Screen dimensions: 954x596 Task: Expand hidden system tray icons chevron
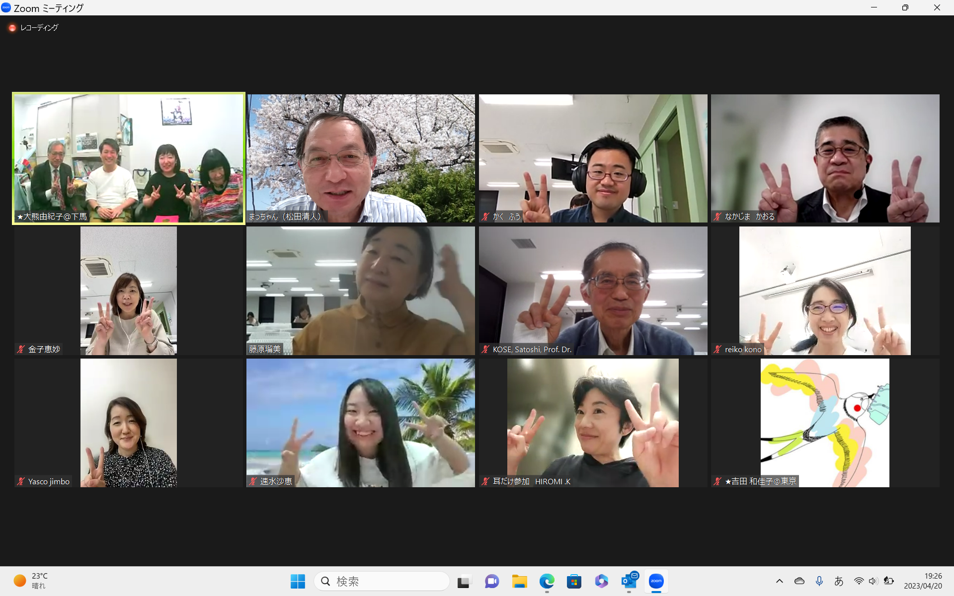tap(780, 581)
